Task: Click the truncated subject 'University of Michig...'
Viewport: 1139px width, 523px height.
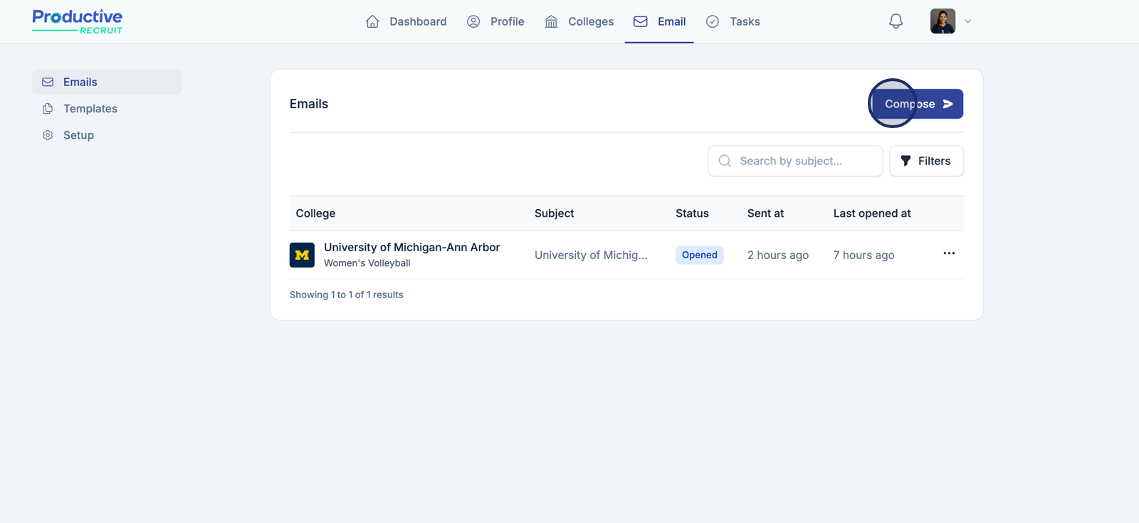Action: tap(591, 255)
